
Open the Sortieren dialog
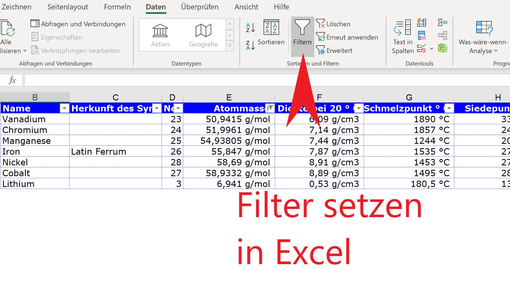coord(271,33)
